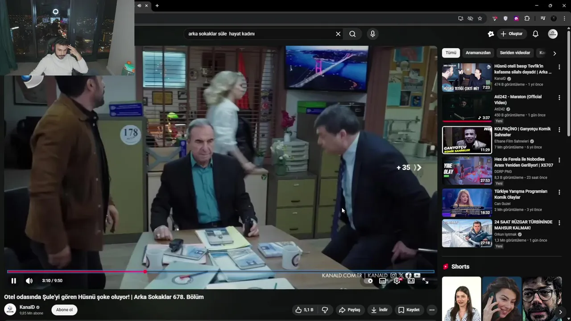The width and height of the screenshot is (571, 321).
Task: Open KanalD channel avatar
Action: point(10,310)
